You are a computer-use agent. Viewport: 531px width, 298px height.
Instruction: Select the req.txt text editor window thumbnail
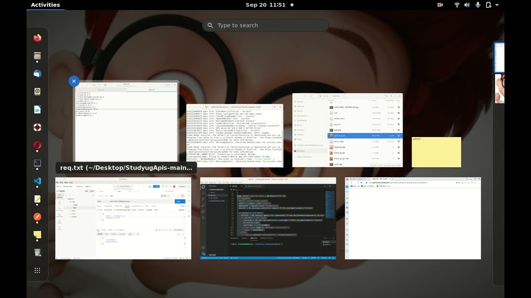[127, 121]
